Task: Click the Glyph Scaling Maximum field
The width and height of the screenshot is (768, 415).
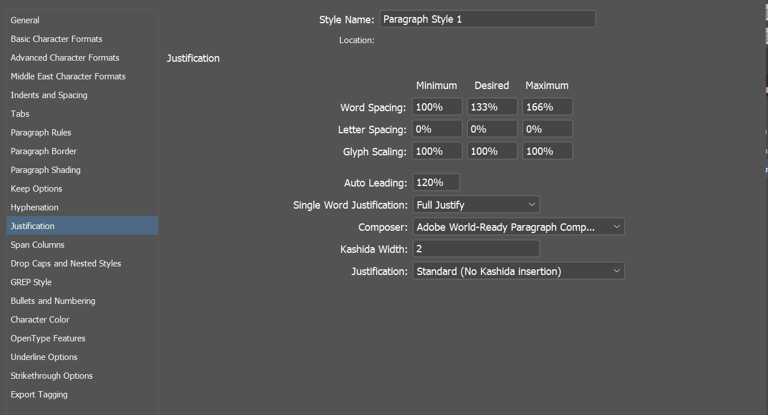Action: pyautogui.click(x=547, y=151)
